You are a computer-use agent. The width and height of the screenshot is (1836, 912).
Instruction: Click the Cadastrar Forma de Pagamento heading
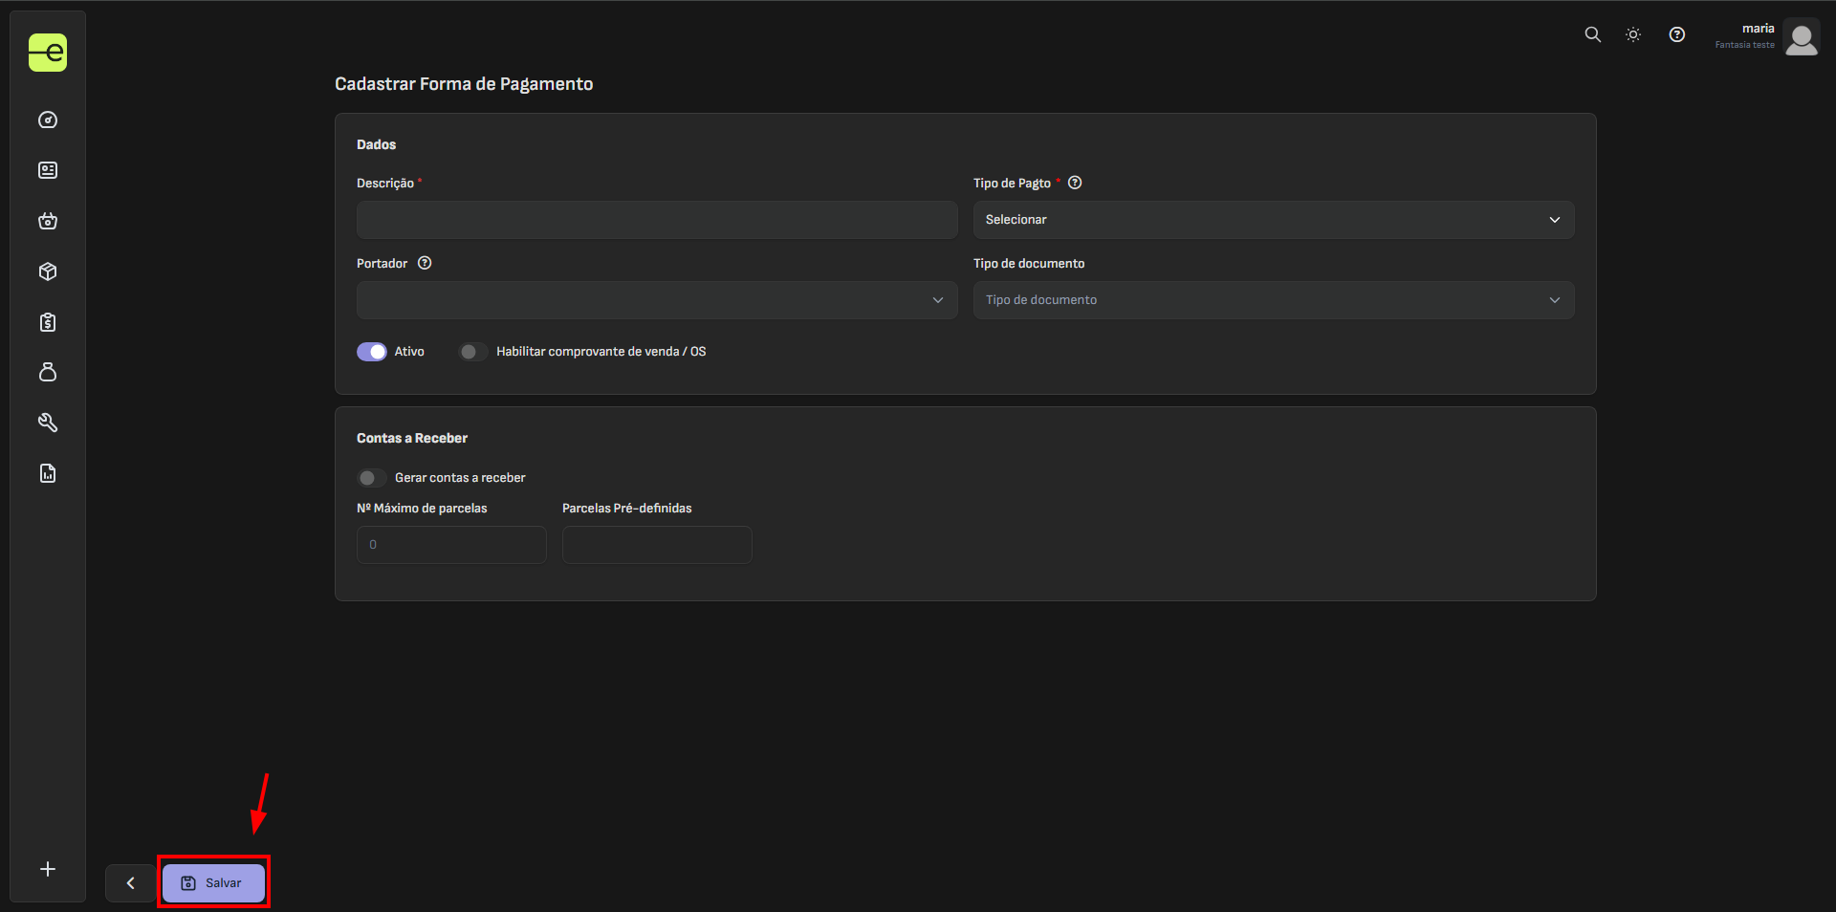tap(464, 84)
